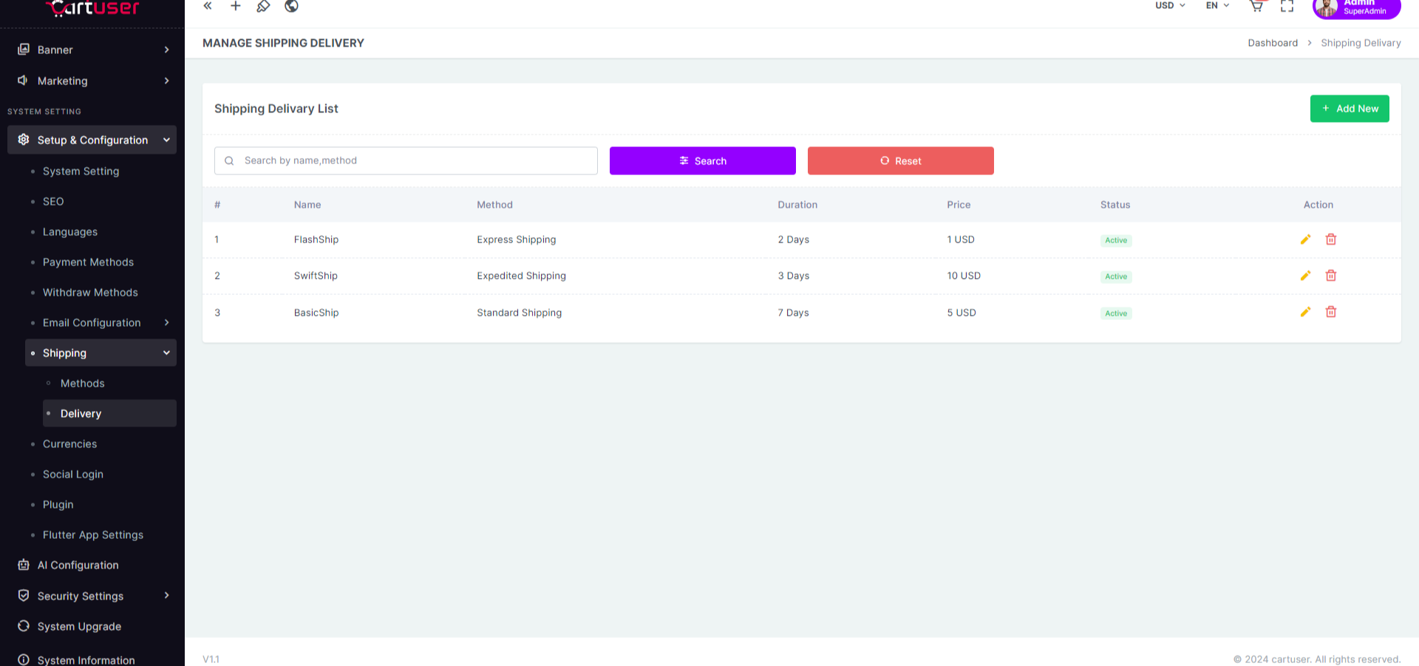
Task: Click the plus icon in top bar
Action: [236, 6]
